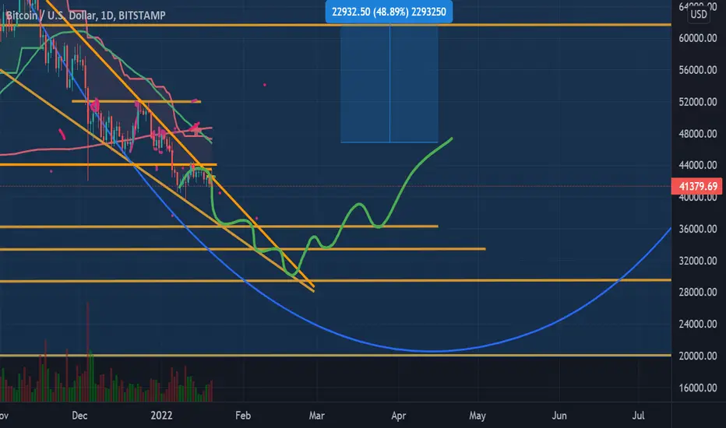Screen dimensions: 726x428
Task: Click the Mar label on time axis
Action: pos(317,416)
